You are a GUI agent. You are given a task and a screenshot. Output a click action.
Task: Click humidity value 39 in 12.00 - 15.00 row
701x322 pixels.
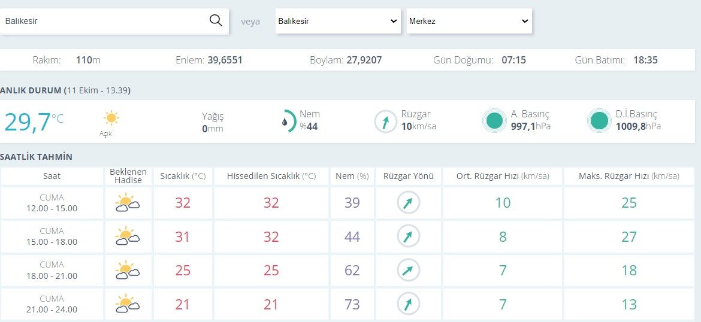[x=352, y=203]
